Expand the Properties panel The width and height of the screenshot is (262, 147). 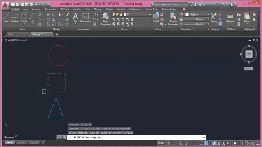point(187,29)
